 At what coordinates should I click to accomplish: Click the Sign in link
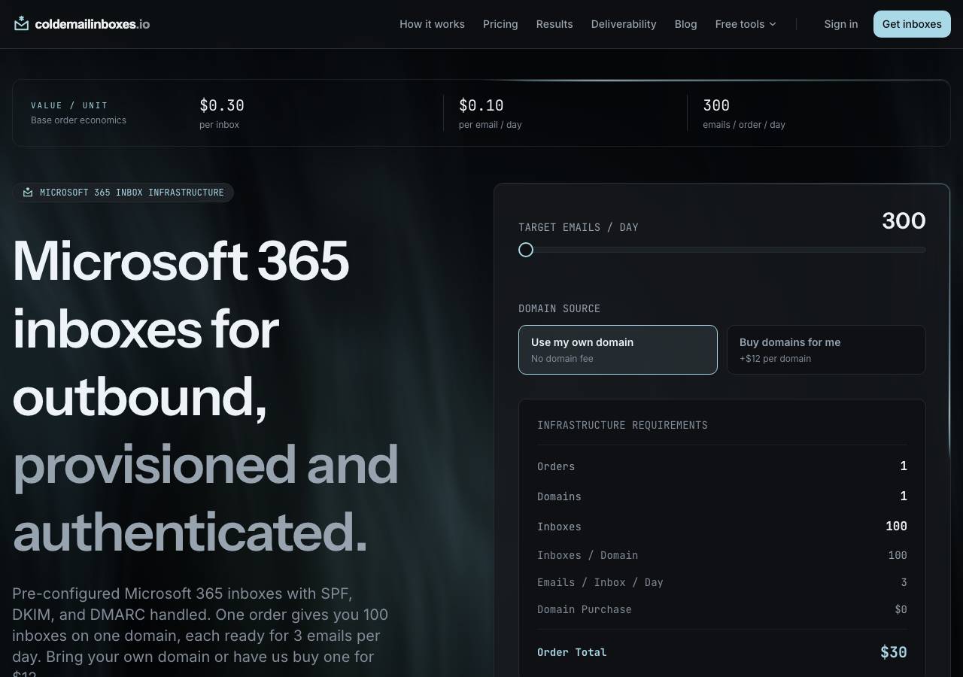tap(840, 24)
